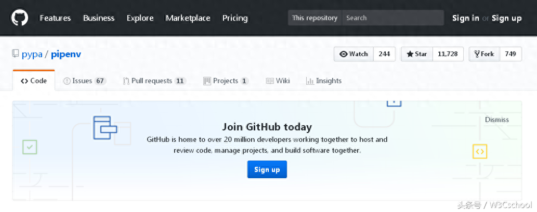
Task: Open the Features menu item
Action: point(55,18)
